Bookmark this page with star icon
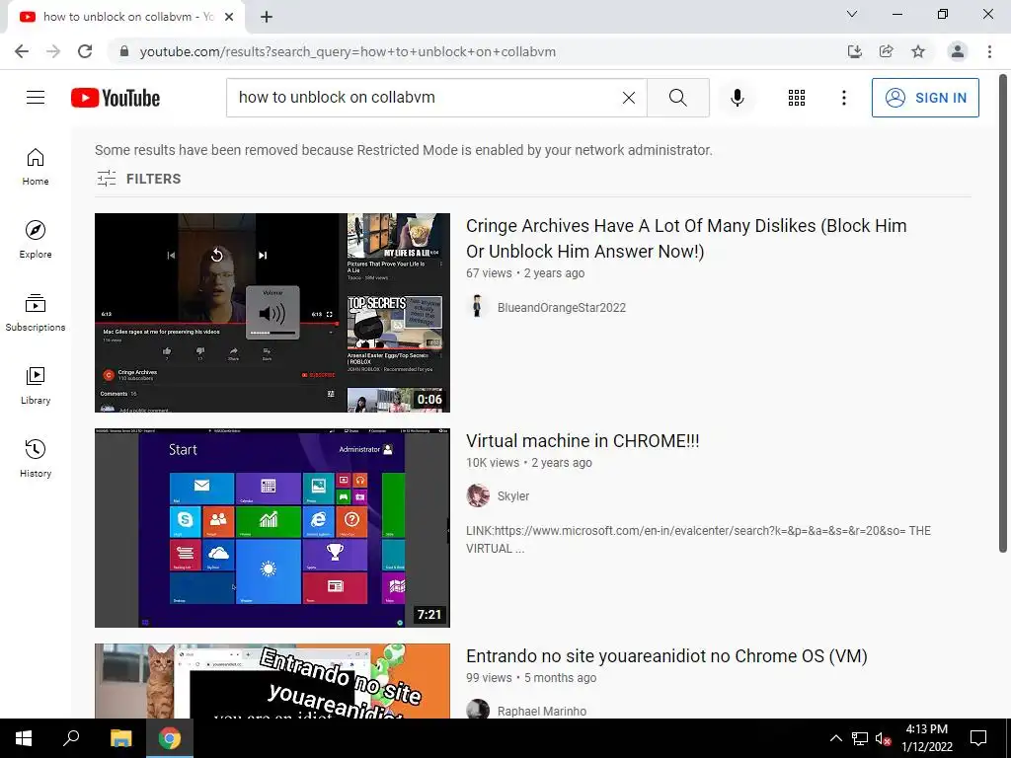 [x=918, y=51]
